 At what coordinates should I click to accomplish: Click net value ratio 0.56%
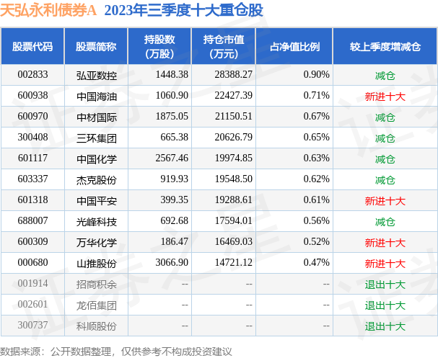[317, 221]
